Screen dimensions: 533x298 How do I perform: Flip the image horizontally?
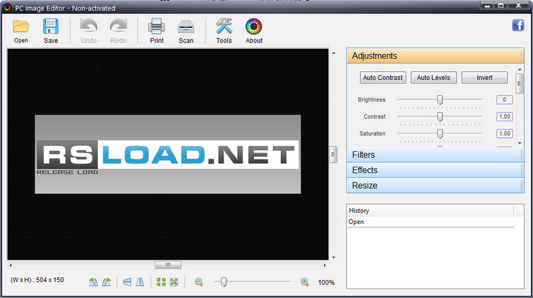click(x=140, y=282)
